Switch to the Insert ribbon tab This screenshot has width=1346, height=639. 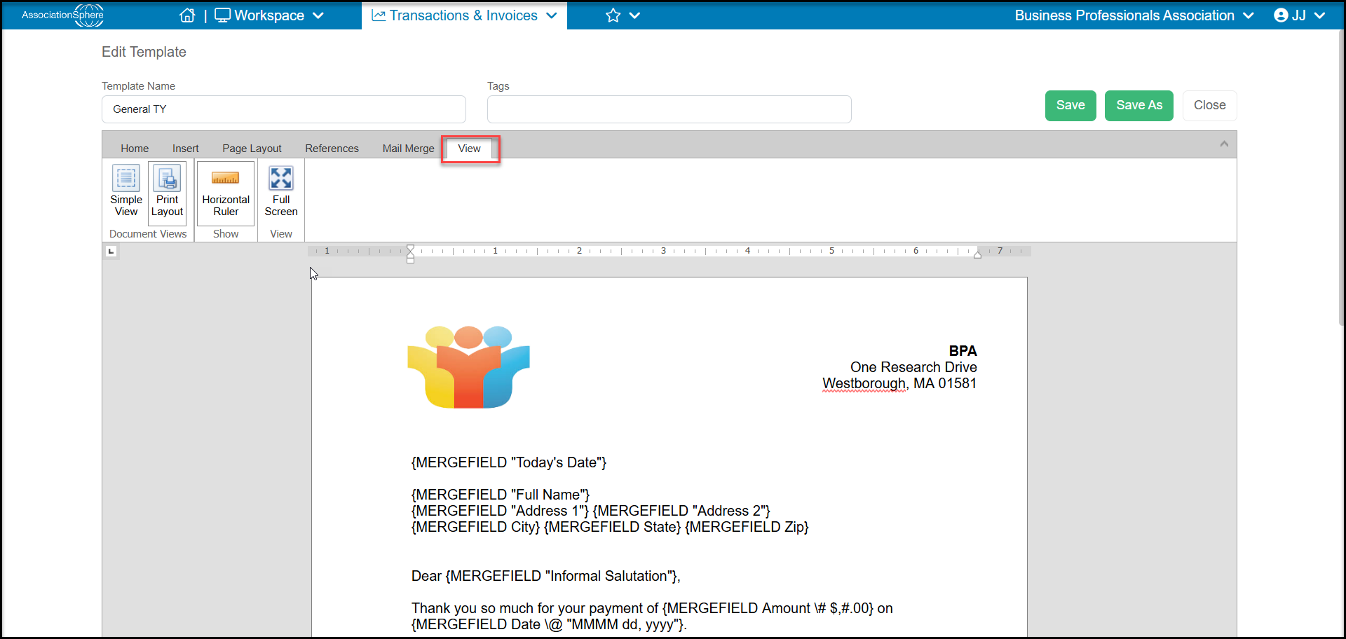click(186, 149)
